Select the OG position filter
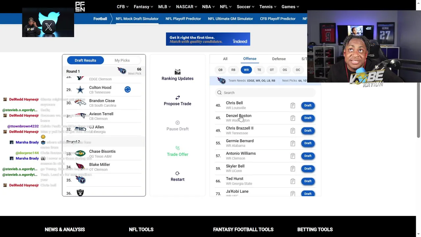This screenshot has width=421, height=237. 285,70
